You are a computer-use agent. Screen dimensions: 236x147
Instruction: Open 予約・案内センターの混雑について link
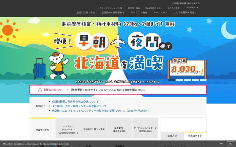(79, 106)
